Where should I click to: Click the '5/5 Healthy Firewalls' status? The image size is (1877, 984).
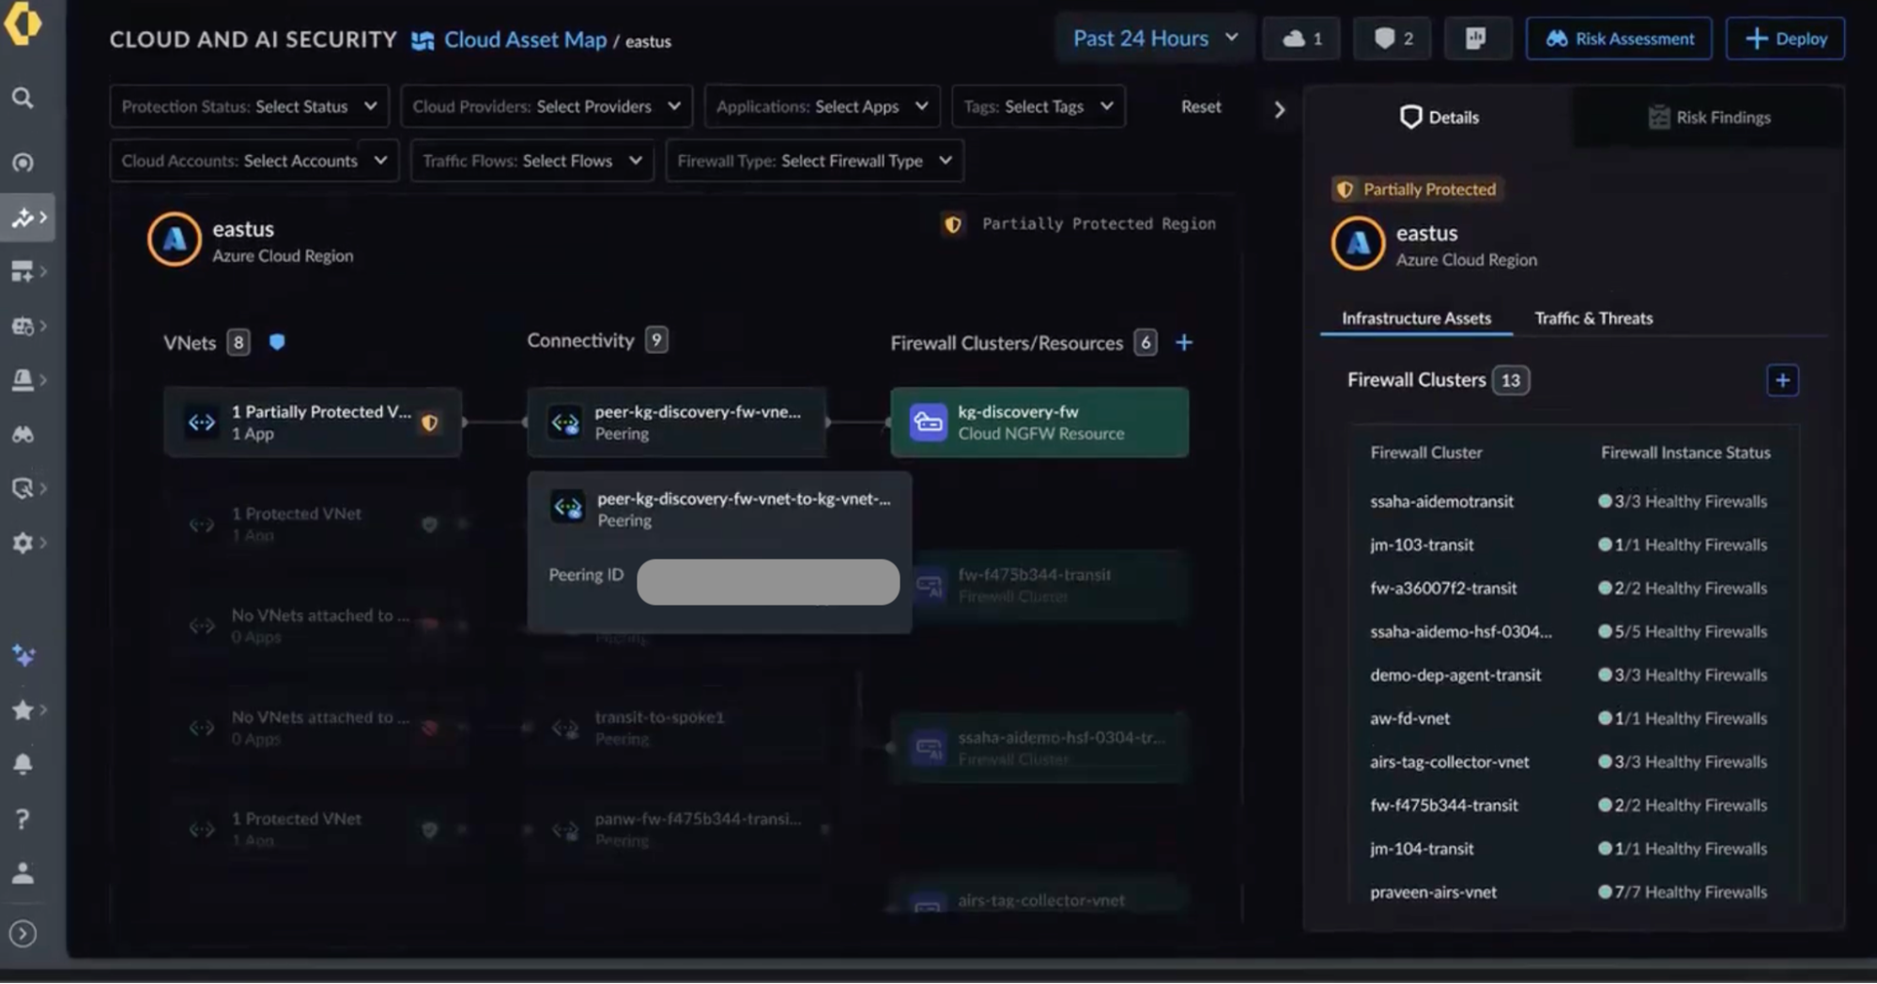[1683, 632]
